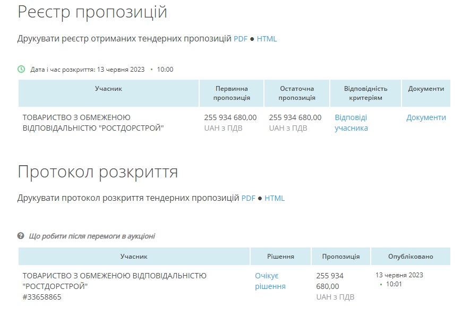The image size is (470, 315).
Task: Click the question mark help icon
Action: click(21, 236)
